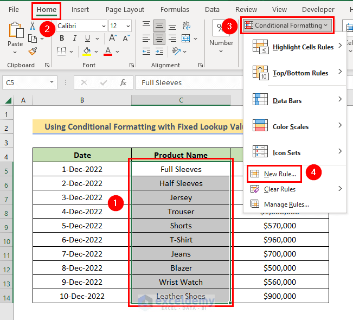
Task: Open the Paste options arrow
Action: pyautogui.click(x=15, y=52)
